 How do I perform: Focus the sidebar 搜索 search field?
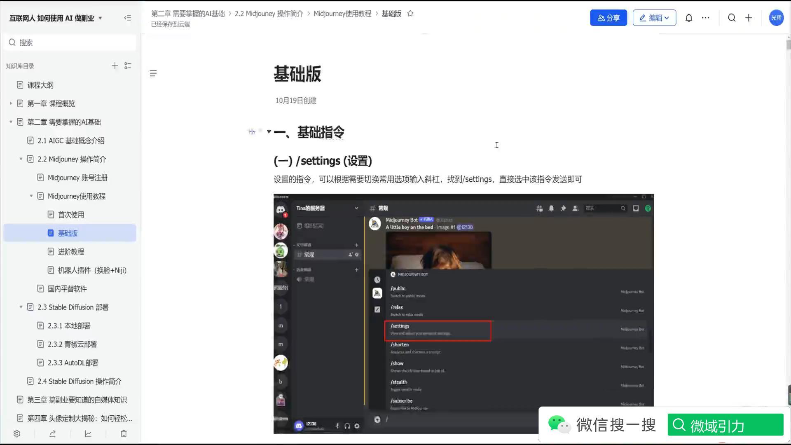(70, 42)
